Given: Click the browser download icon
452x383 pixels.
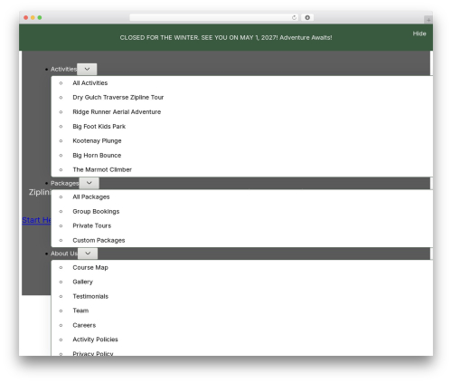Looking at the screenshot, I should (307, 17).
